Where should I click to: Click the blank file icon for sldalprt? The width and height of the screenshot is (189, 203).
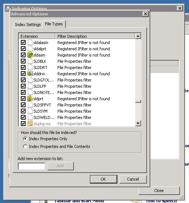click(30, 49)
